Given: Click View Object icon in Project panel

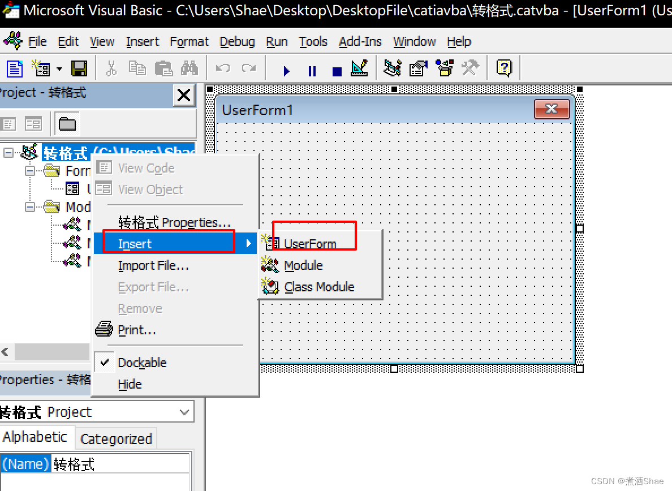Looking at the screenshot, I should (x=33, y=124).
